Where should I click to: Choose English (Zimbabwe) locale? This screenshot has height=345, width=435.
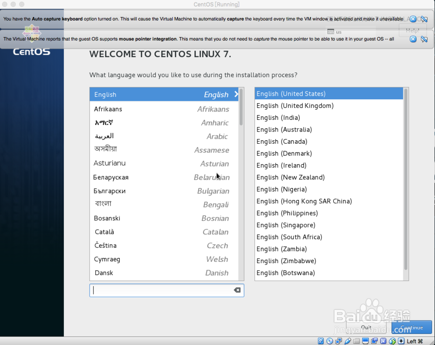[x=329, y=261]
